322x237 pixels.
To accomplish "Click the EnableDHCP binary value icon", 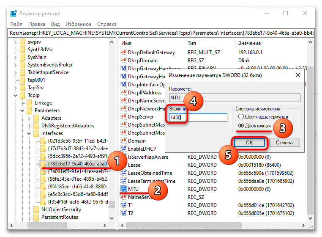I will 124,149.
